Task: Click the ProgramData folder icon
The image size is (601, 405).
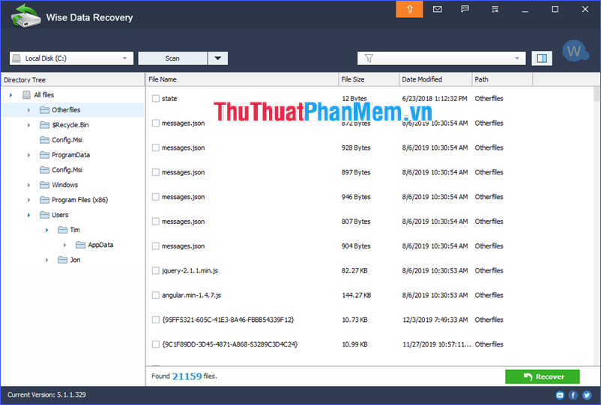Action: coord(44,155)
